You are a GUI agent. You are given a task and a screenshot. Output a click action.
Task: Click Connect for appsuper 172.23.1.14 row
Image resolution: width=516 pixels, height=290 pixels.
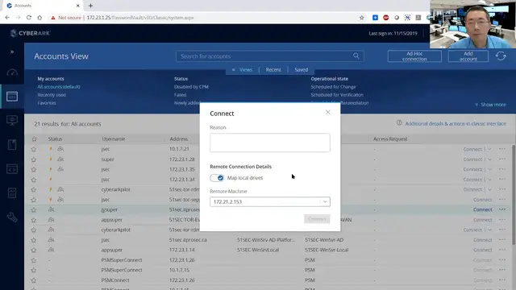coord(482,250)
